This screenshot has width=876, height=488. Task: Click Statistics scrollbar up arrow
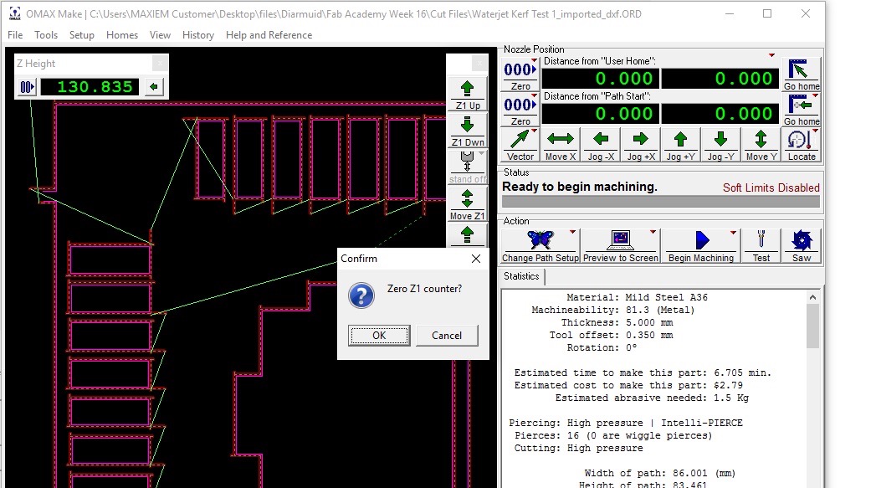813,297
